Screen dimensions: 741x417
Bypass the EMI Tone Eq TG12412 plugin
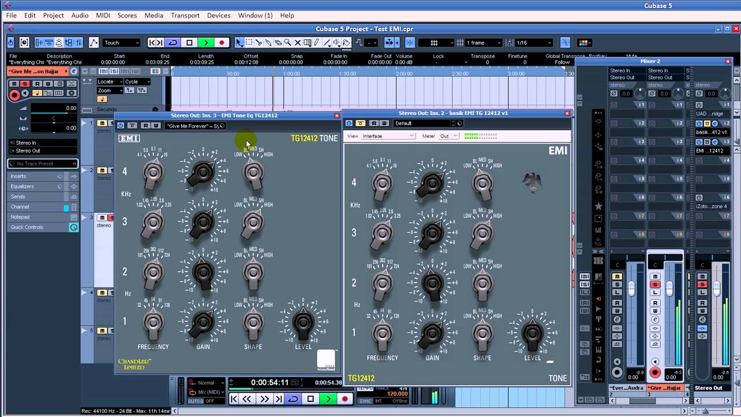tap(120, 126)
